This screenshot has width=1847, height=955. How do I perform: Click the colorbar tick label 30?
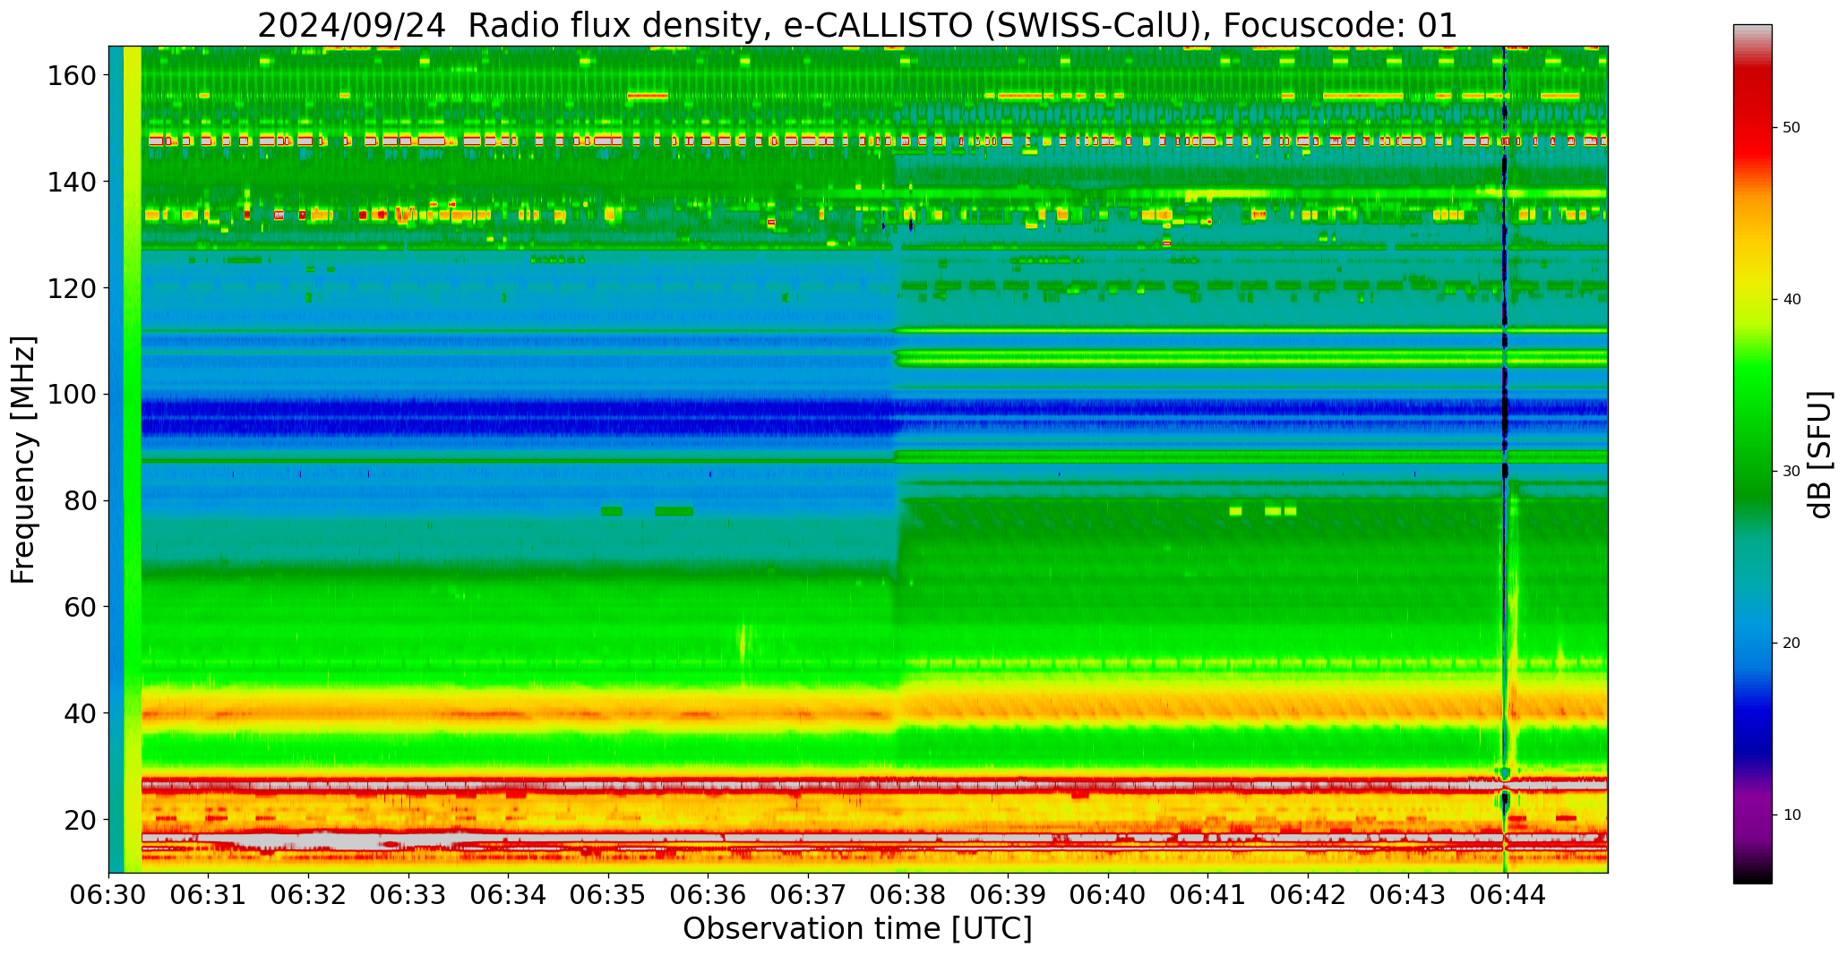[1791, 472]
